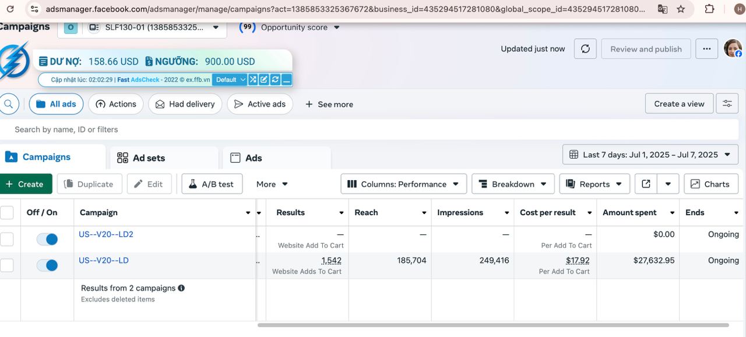746x337 pixels.
Task: Open the Facebook profile avatar
Action: tap(733, 48)
